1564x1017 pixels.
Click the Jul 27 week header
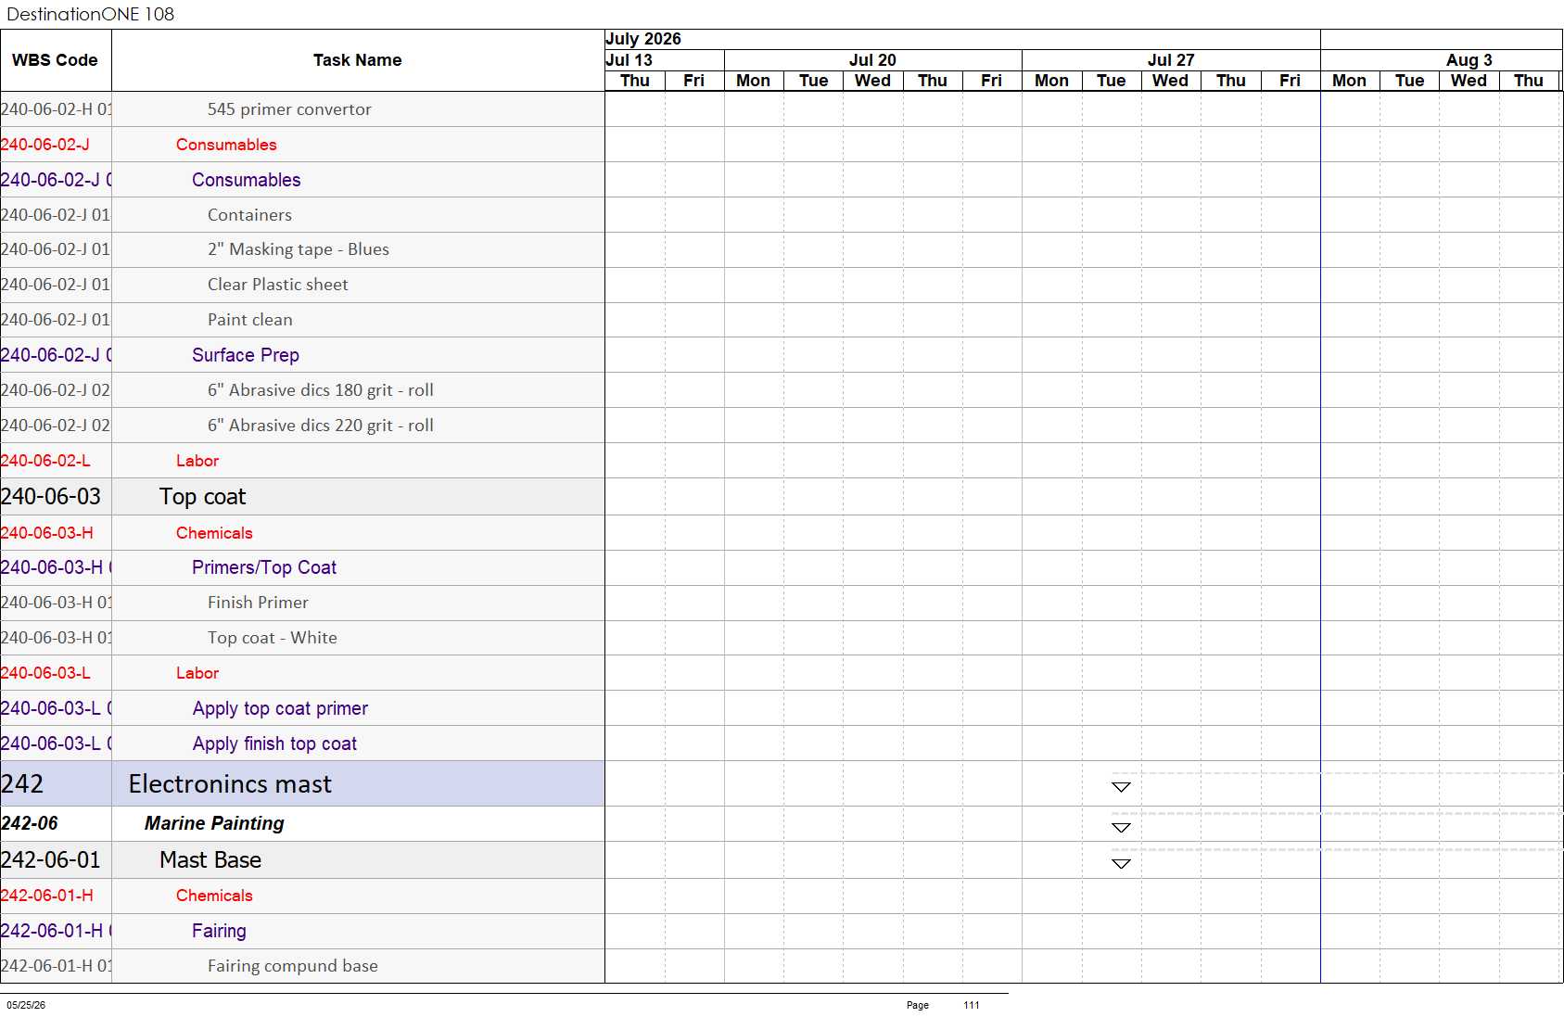[1171, 60]
